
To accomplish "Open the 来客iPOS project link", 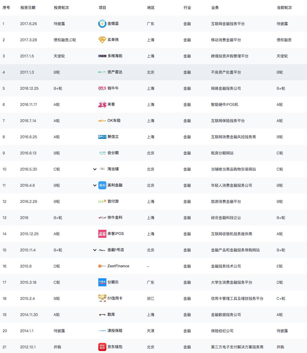I will (x=116, y=234).
